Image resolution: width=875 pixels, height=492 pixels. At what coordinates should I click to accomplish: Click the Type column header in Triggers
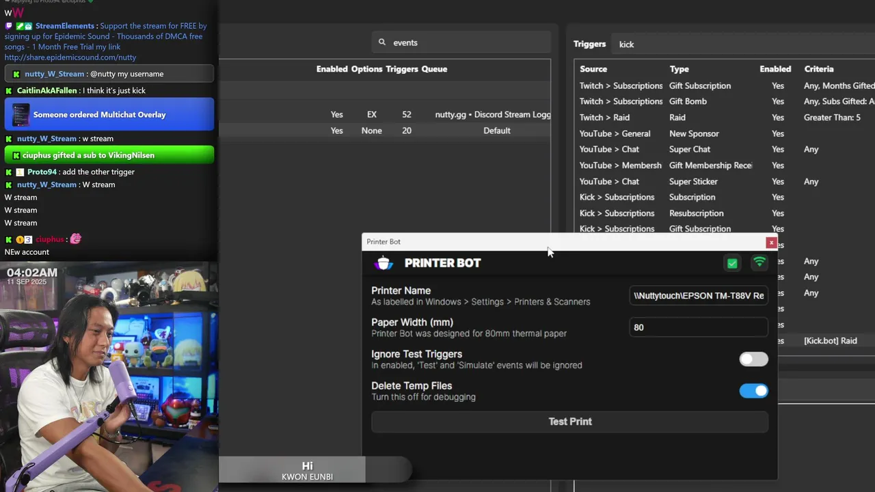pyautogui.click(x=679, y=69)
